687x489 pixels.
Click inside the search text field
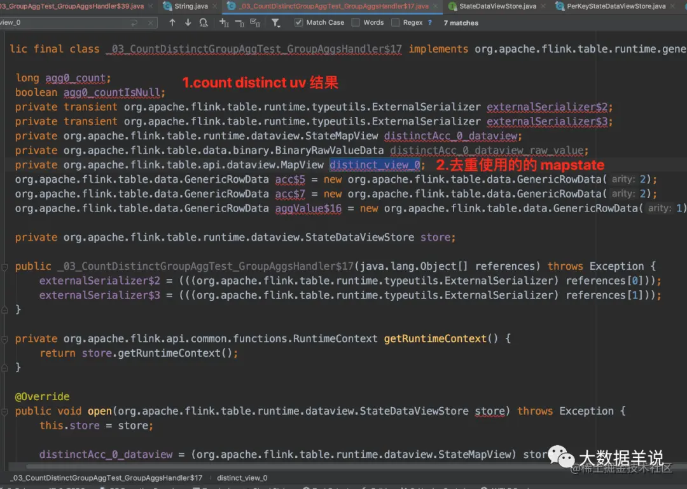pos(66,22)
